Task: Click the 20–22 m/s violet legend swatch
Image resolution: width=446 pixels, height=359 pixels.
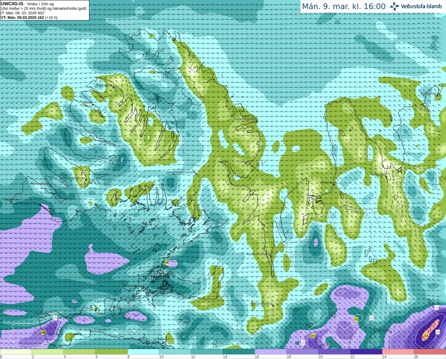Action: 334,352
